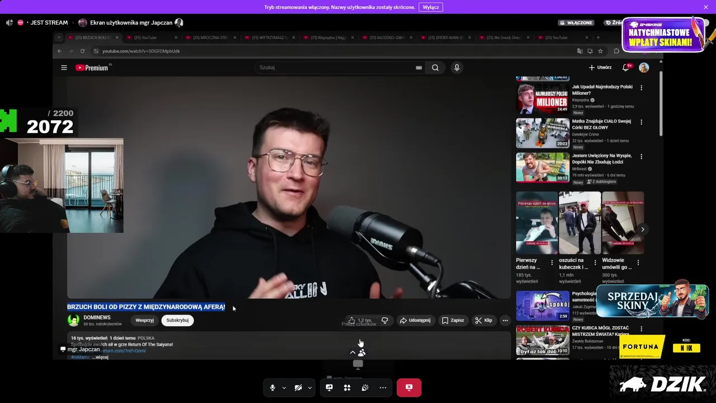Disconnect using the red hang-up button

[409, 387]
